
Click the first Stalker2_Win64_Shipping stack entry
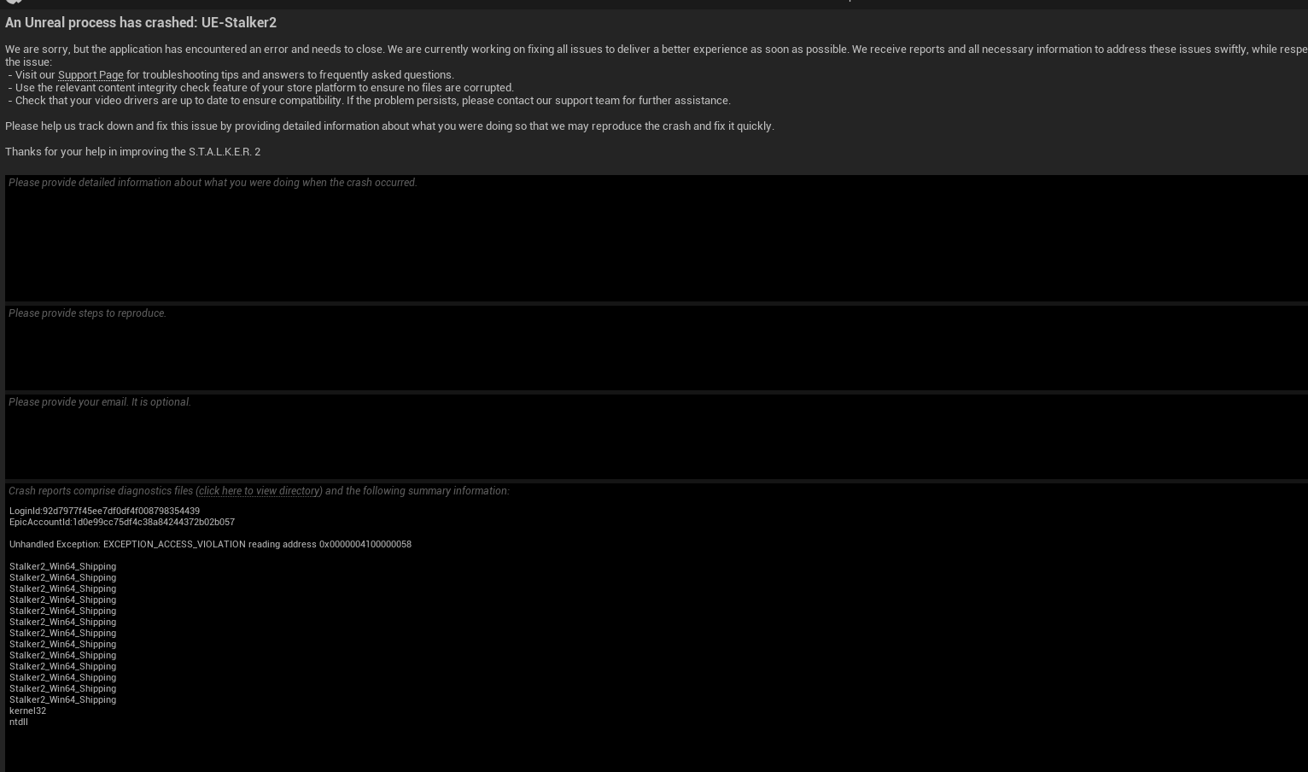coord(62,566)
